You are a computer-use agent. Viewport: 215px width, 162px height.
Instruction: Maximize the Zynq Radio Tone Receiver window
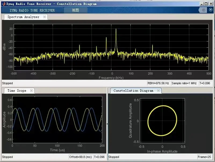click(206, 4)
